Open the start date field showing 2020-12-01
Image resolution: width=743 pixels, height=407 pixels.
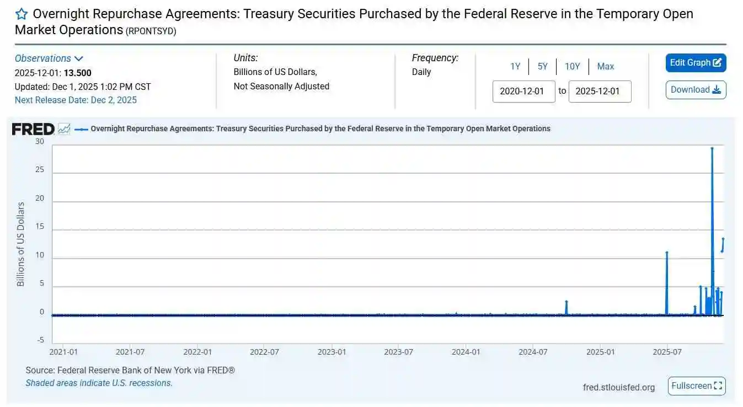pos(523,92)
